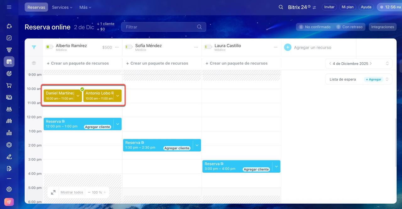Viewport: 402px width, 209px height.
Task: Open the Services menu
Action: tap(62, 7)
